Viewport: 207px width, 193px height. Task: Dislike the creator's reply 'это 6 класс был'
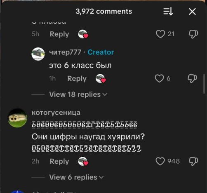[x=192, y=78]
